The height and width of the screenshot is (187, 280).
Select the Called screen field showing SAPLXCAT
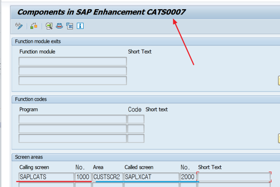pos(152,177)
